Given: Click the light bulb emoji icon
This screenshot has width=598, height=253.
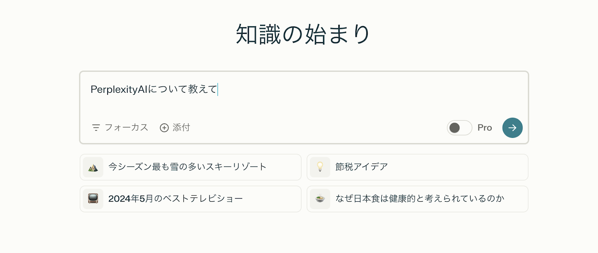Looking at the screenshot, I should tap(320, 167).
